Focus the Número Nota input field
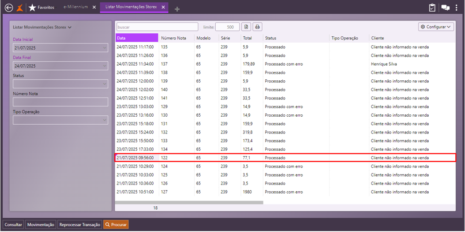The image size is (465, 232). tap(61, 102)
